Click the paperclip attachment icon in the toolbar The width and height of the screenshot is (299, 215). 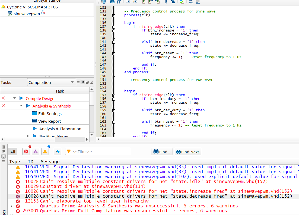(166, 2)
